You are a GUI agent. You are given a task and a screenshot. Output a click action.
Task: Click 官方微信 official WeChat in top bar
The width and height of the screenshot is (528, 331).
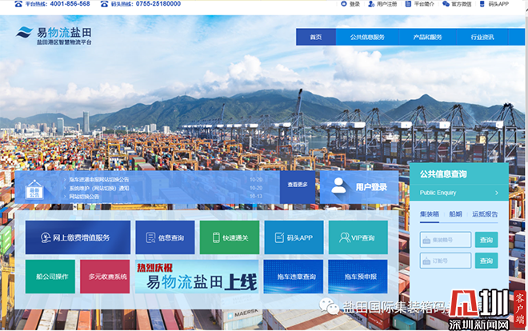point(456,4)
